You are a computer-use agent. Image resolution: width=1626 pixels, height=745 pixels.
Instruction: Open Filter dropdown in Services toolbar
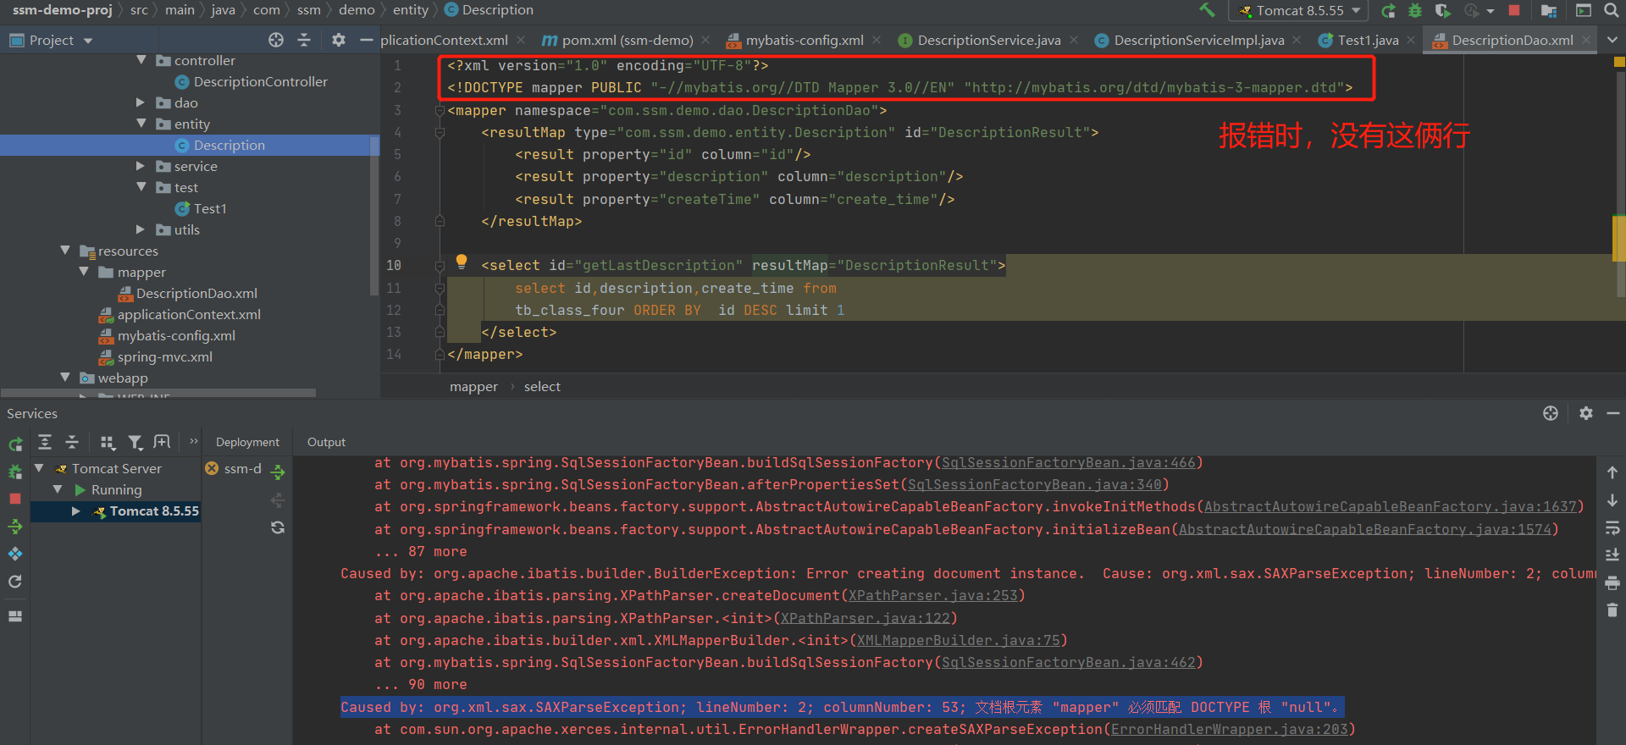coord(135,442)
